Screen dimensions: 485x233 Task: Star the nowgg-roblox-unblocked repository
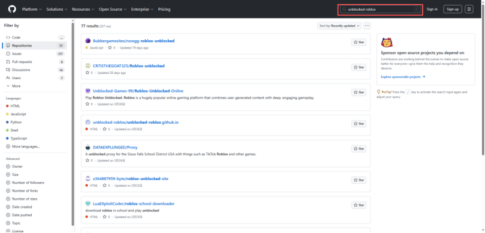coord(359,42)
